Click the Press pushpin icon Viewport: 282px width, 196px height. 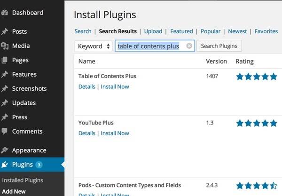(x=5, y=117)
